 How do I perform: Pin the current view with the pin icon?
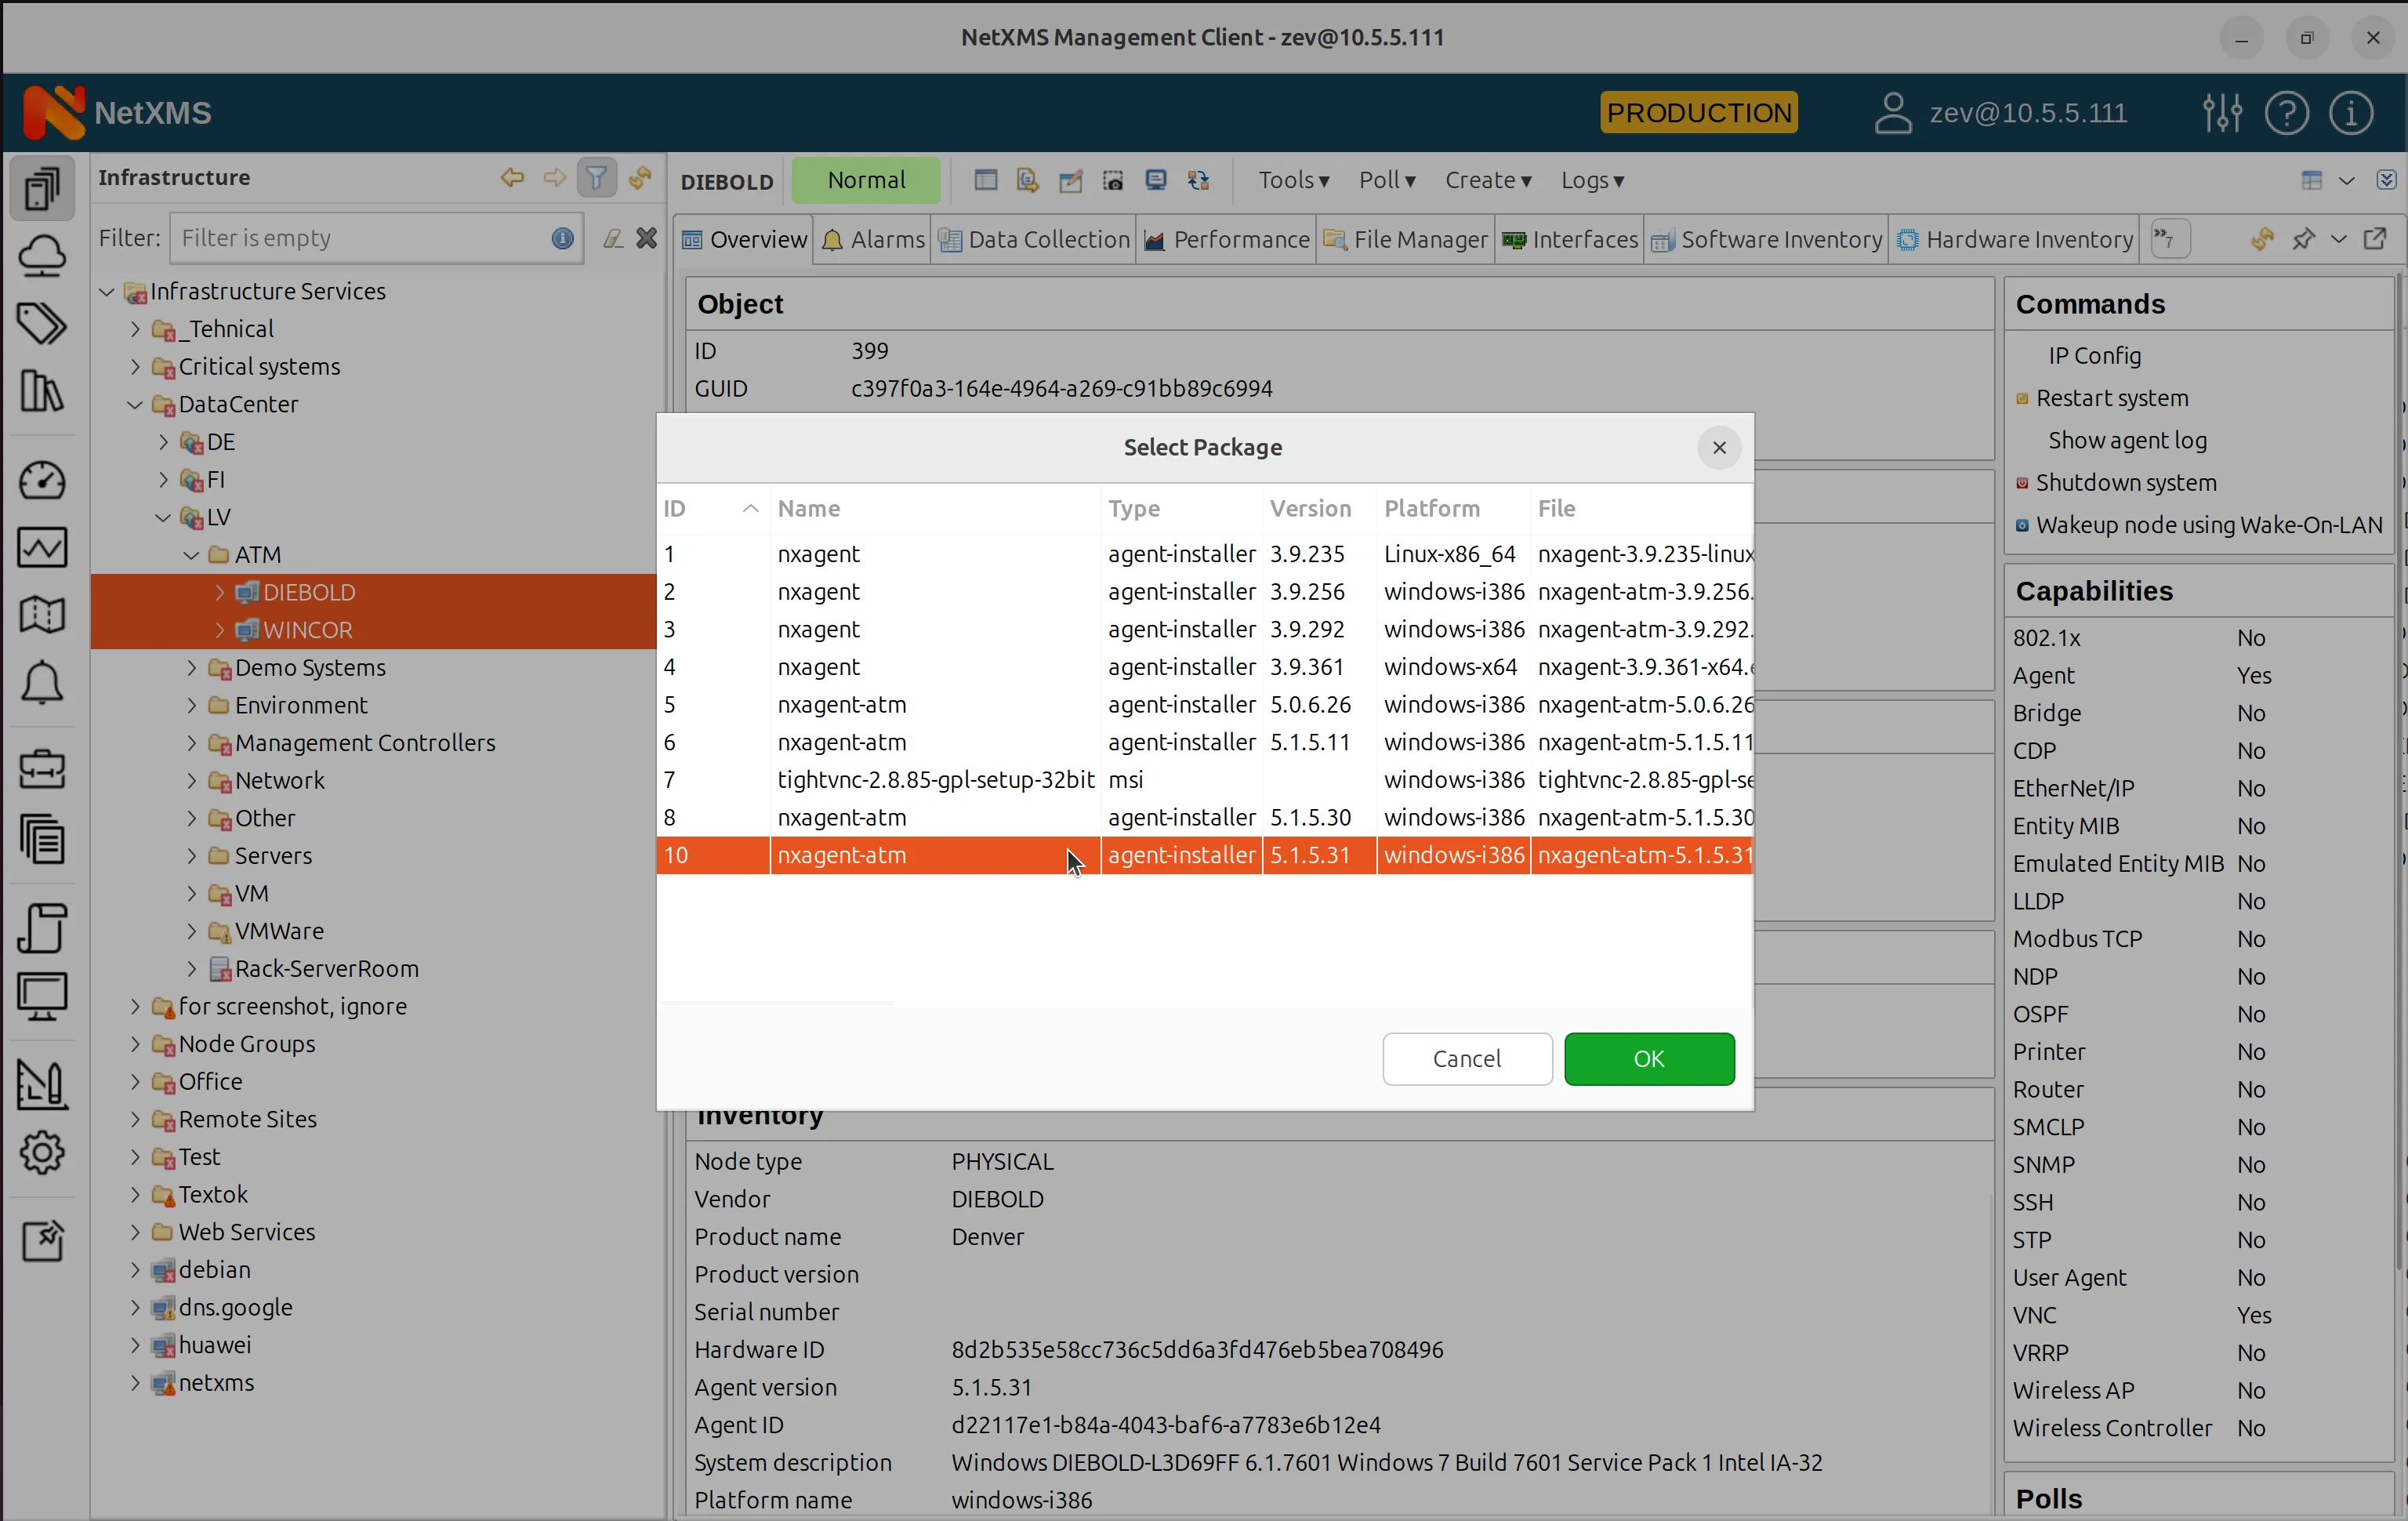pos(2304,239)
